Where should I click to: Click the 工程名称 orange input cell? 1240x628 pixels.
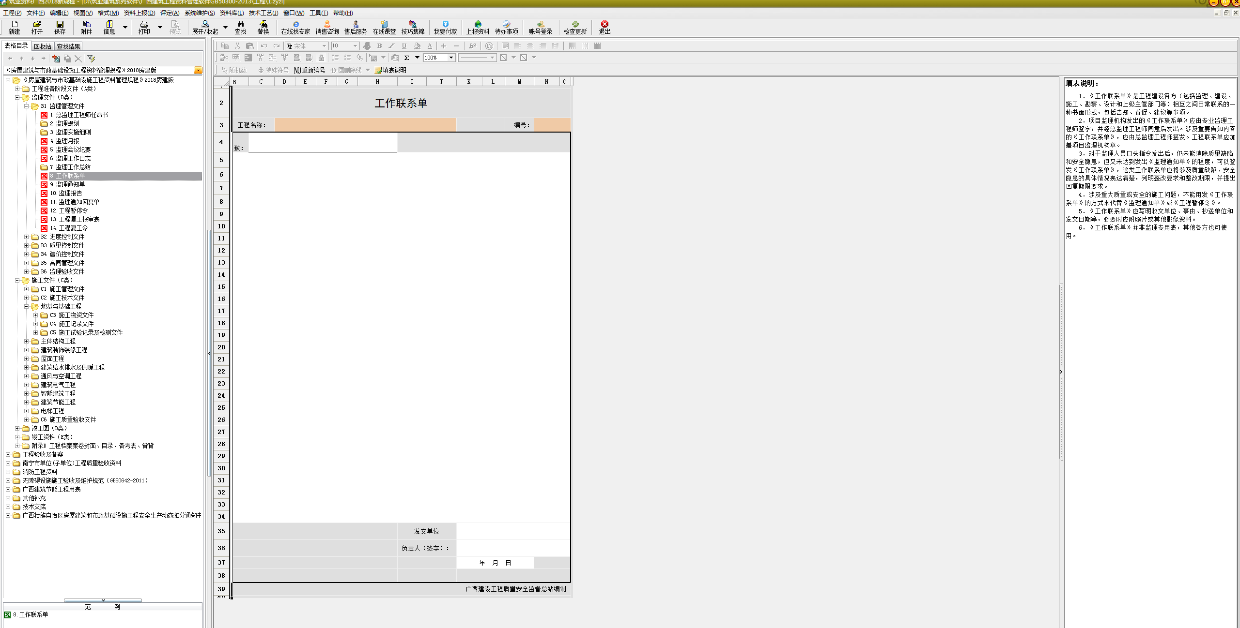(365, 125)
